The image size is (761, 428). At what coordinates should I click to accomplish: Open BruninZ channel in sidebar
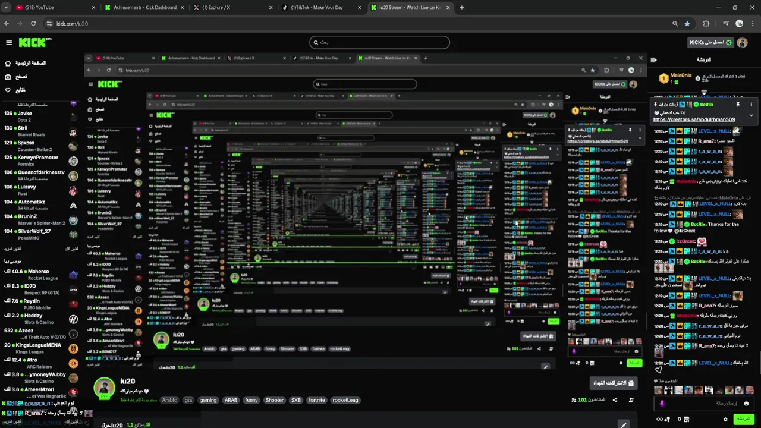click(x=42, y=219)
